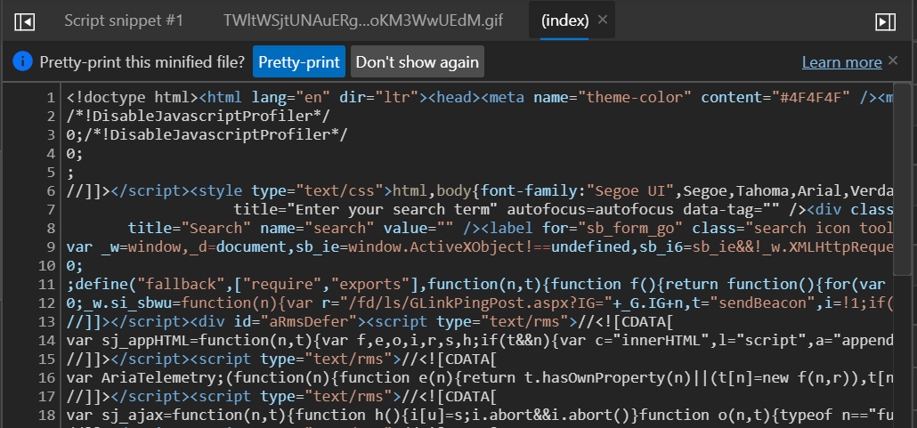Select the (index) tab
Image resolution: width=917 pixels, height=428 pixels.
564,20
